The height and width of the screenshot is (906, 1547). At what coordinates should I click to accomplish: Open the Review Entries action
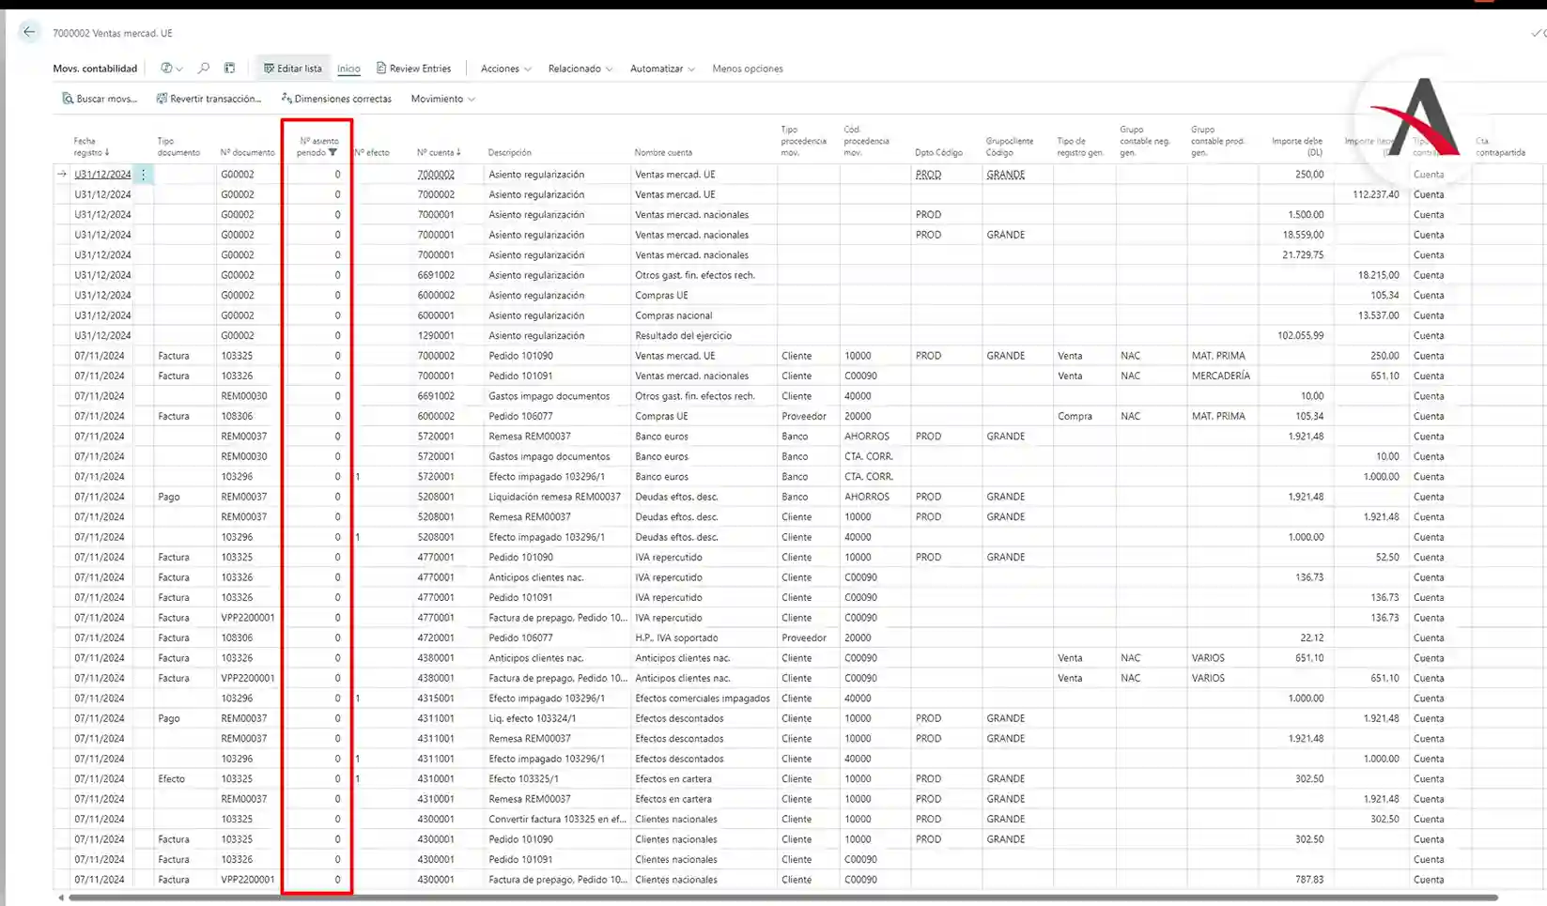[x=413, y=69]
